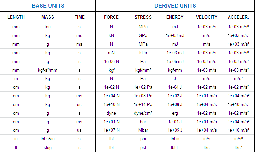Click the 'ton' mass cell

(48, 27)
